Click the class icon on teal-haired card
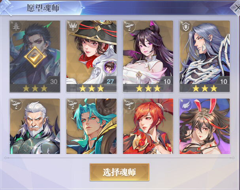240x190 pixels. point(72,105)
